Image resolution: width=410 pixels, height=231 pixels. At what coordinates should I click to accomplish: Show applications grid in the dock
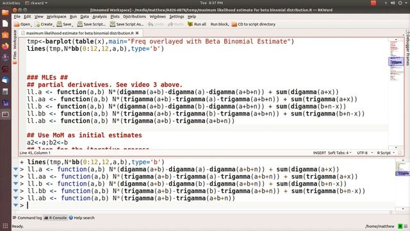click(x=5, y=226)
